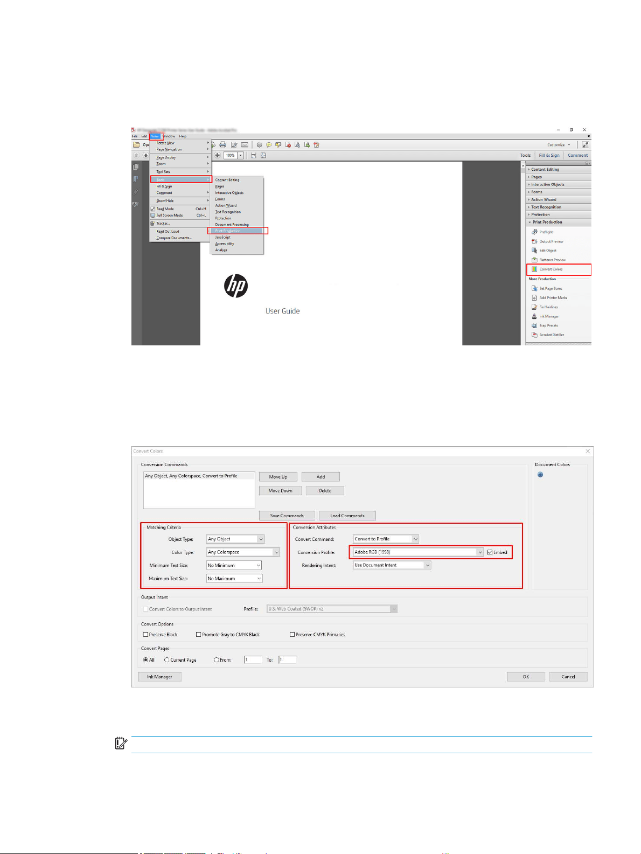Toggle the Embed checkbox
Viewport: 641px width, 854px height.
490,552
